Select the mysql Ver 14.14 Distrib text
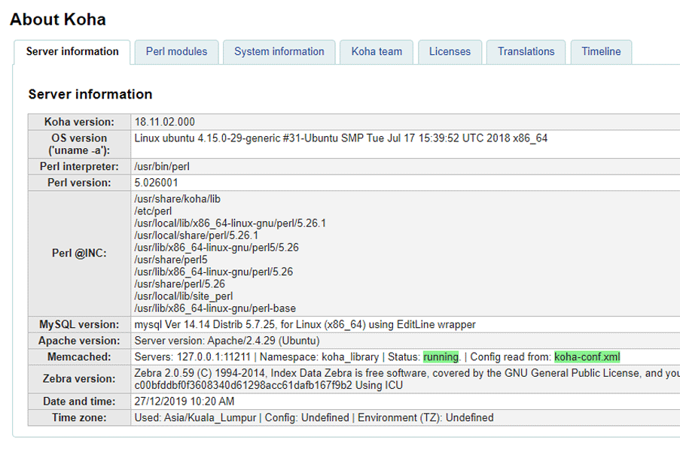This screenshot has width=680, height=455. click(x=305, y=325)
